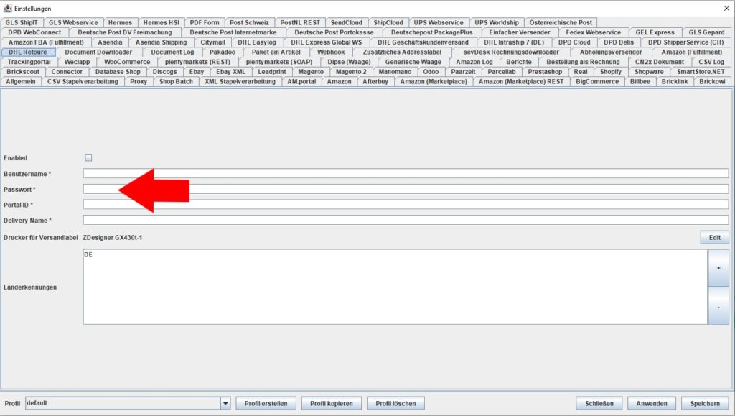The height and width of the screenshot is (416, 735).
Task: Open the Generische Waage tab
Action: point(413,62)
